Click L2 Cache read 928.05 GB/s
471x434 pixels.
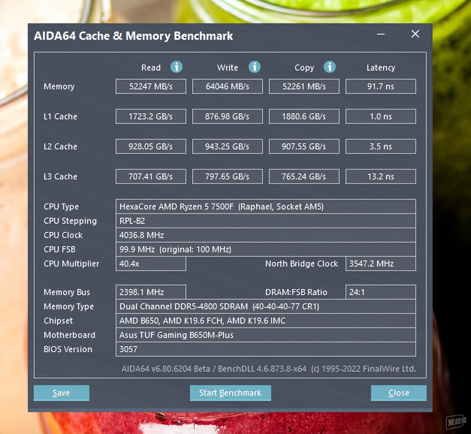coord(151,146)
